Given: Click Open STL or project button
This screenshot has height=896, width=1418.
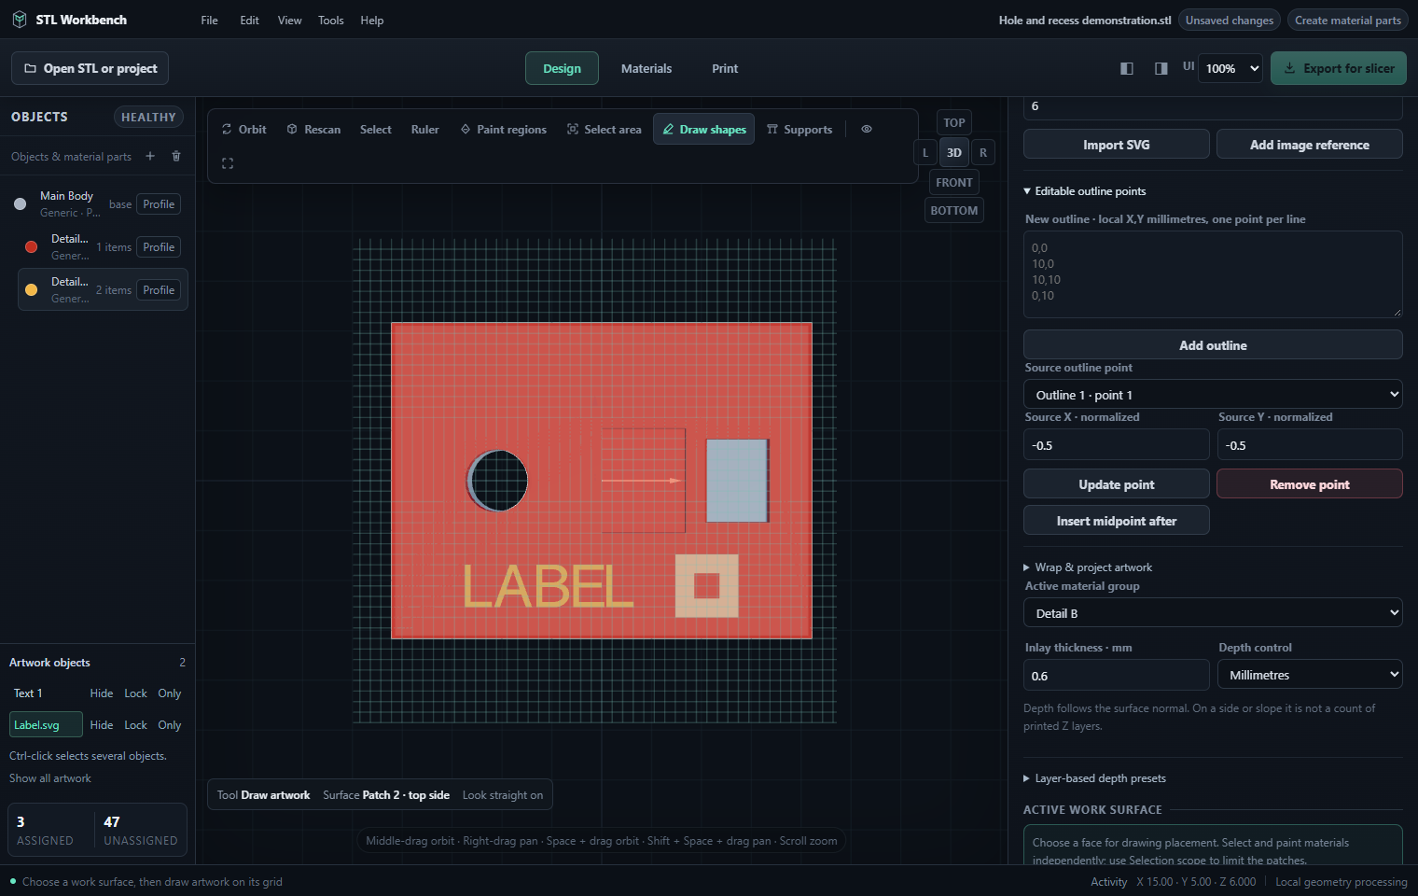Looking at the screenshot, I should [x=90, y=68].
